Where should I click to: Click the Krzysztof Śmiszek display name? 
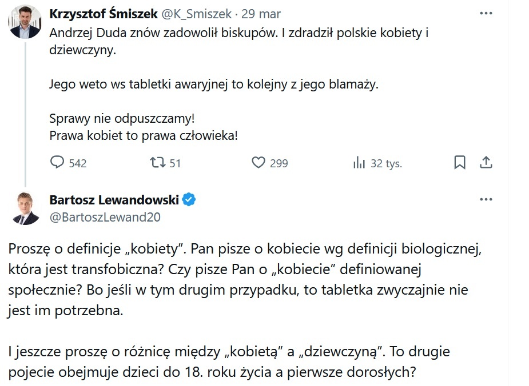tap(96, 14)
